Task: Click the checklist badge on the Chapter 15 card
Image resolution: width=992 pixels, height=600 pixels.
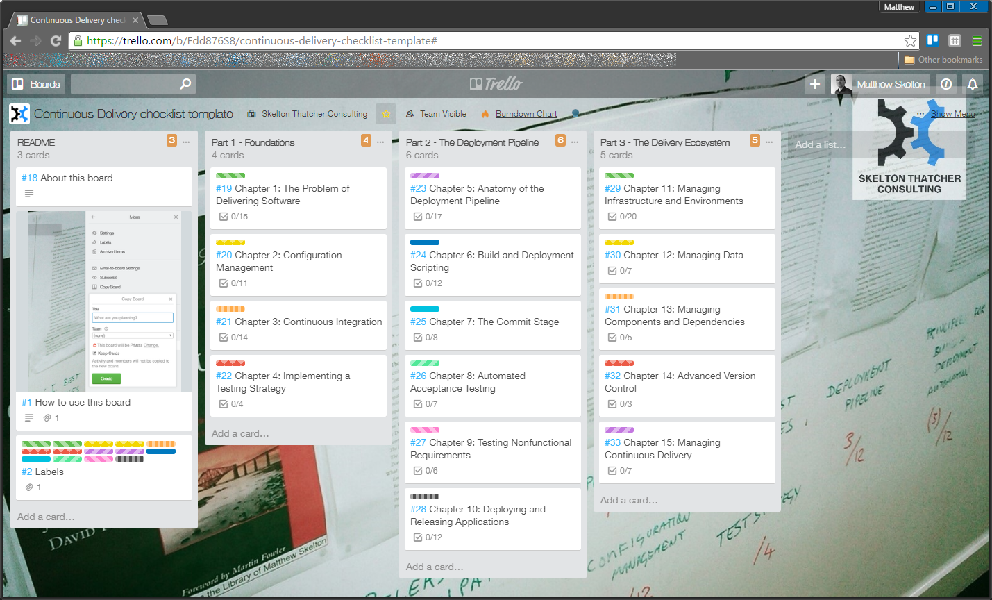Action: point(621,471)
